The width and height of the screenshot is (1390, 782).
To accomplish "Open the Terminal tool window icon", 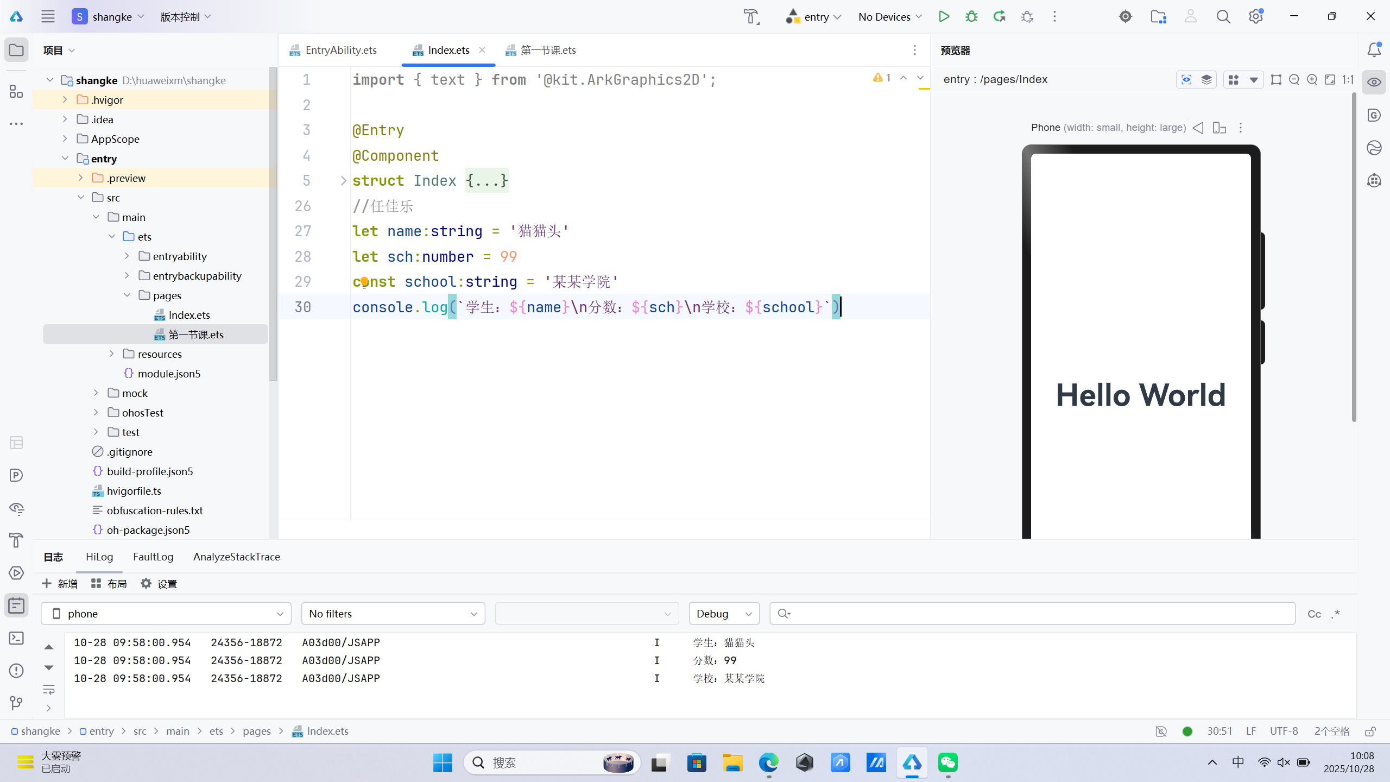I will click(x=16, y=638).
